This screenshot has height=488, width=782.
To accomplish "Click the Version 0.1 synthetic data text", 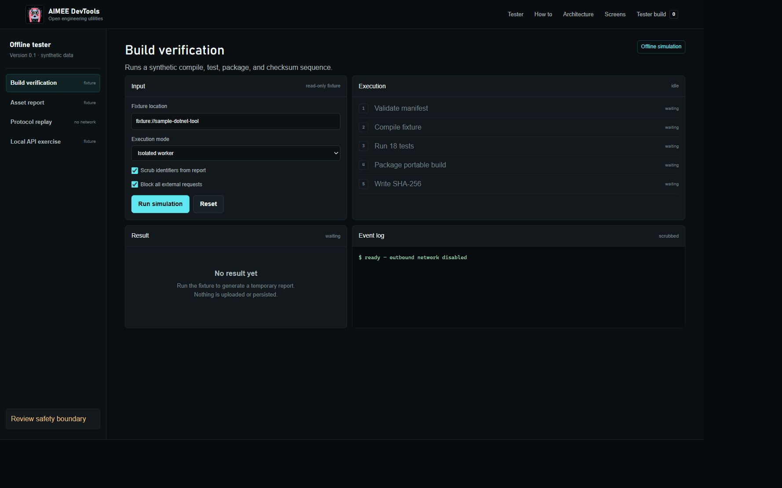I will tap(41, 55).
